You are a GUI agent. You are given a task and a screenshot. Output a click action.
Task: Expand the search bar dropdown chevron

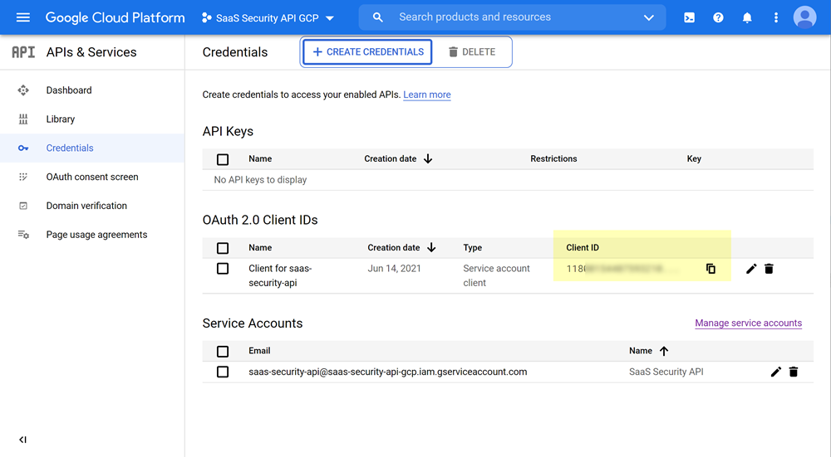pyautogui.click(x=648, y=17)
